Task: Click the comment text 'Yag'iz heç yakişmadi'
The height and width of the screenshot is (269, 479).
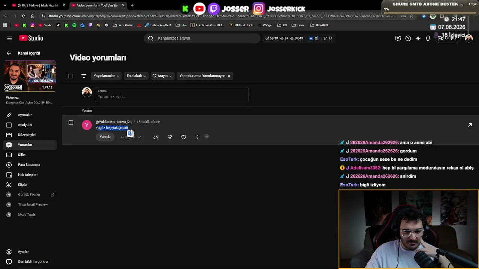Action: pos(112,128)
